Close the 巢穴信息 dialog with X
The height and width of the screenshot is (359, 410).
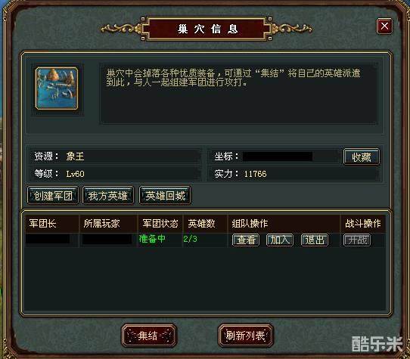pos(384,26)
